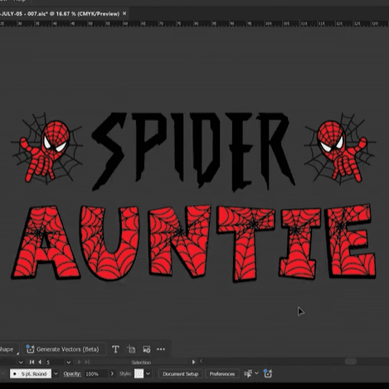Open the more options ellipsis menu

click(x=161, y=349)
